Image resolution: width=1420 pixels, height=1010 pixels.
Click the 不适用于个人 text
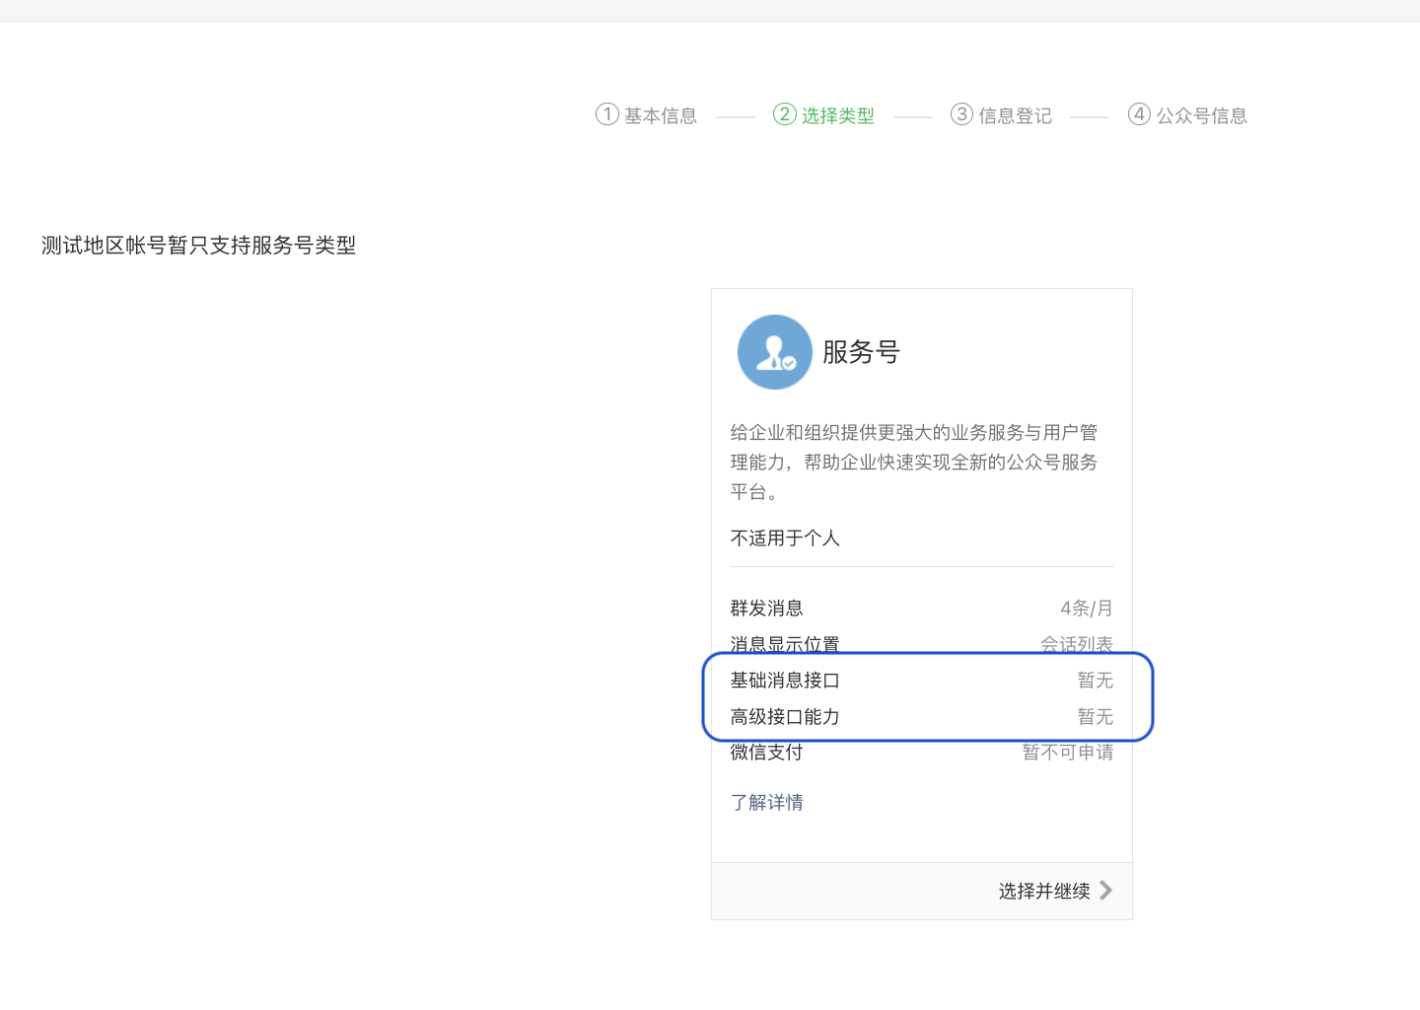click(x=785, y=539)
